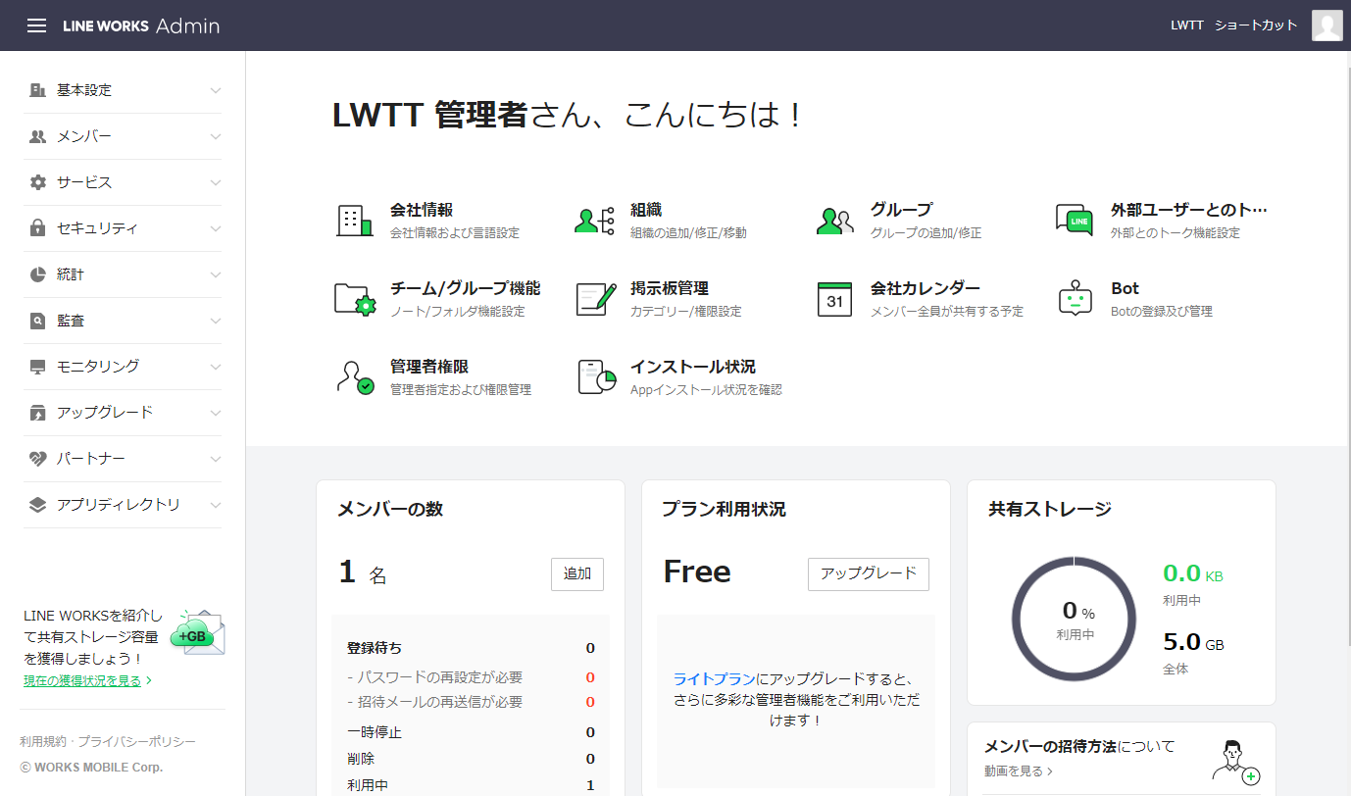Open the profile avatar at top right
The height and width of the screenshot is (796, 1351).
pos(1326,25)
